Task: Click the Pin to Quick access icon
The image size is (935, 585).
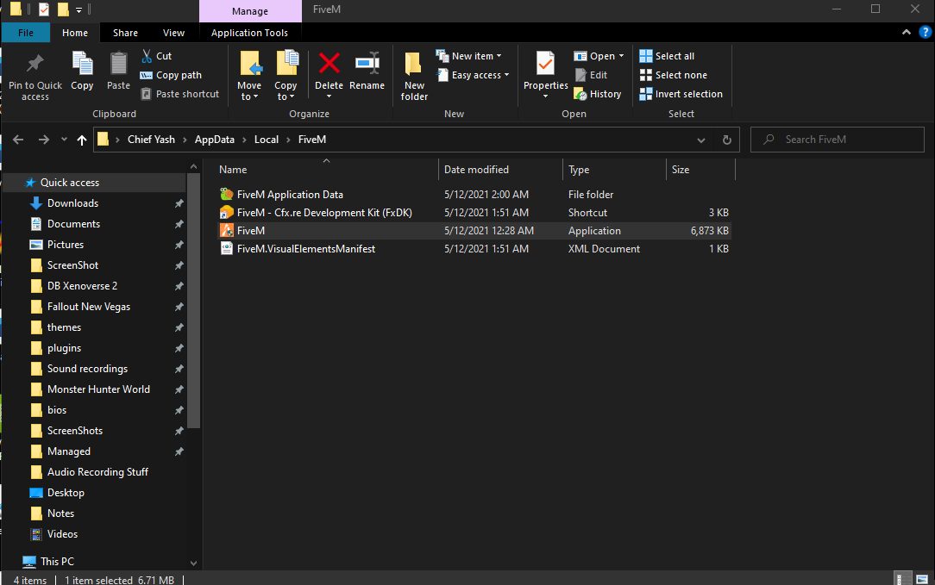Action: click(35, 64)
